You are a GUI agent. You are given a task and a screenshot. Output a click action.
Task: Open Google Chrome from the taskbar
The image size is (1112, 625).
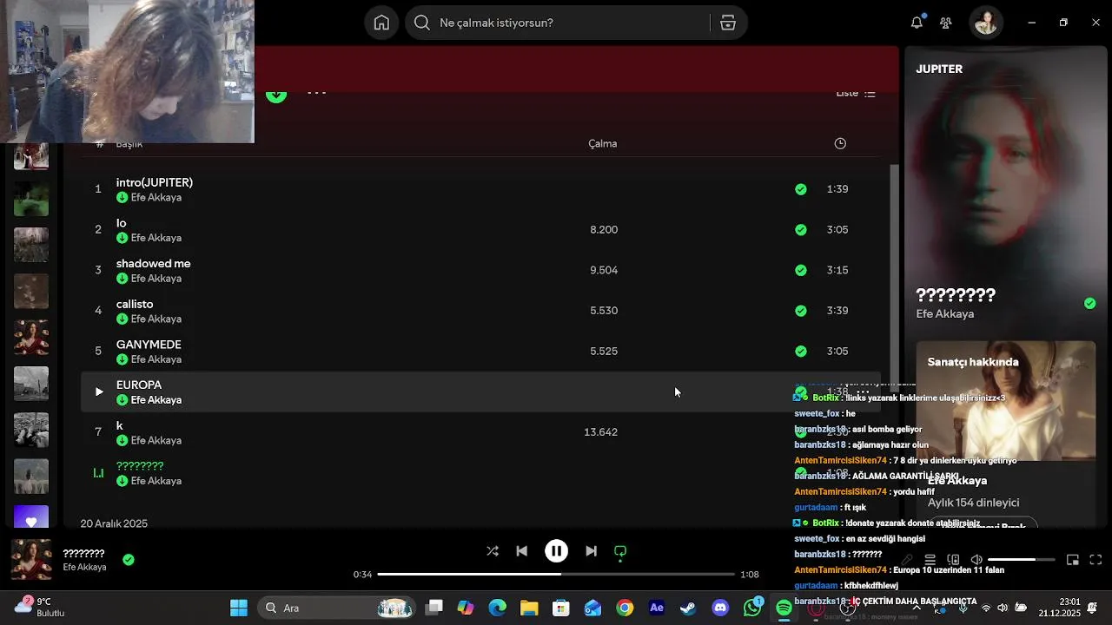coord(625,608)
